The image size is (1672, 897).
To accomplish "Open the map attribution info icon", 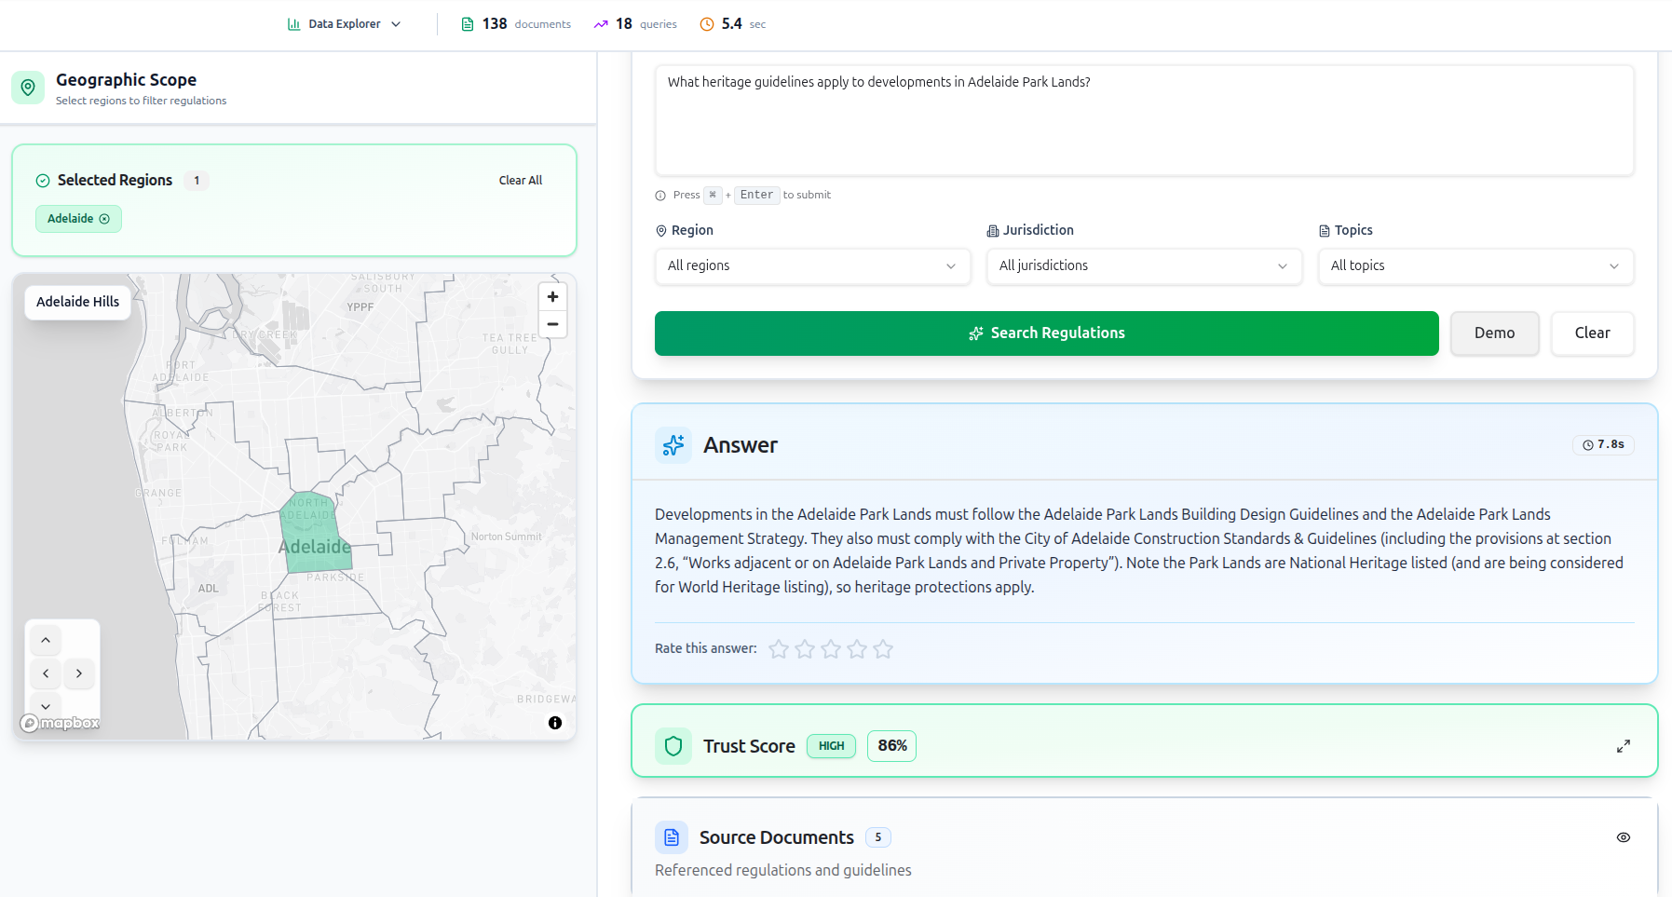I will 555,723.
